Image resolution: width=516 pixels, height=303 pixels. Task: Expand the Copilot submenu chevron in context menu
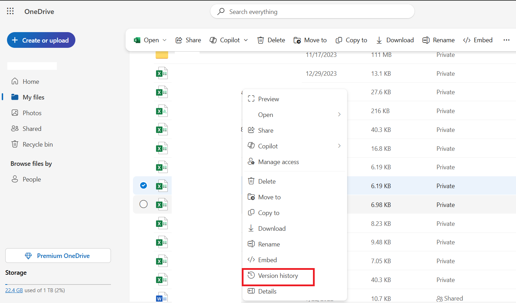[339, 146]
